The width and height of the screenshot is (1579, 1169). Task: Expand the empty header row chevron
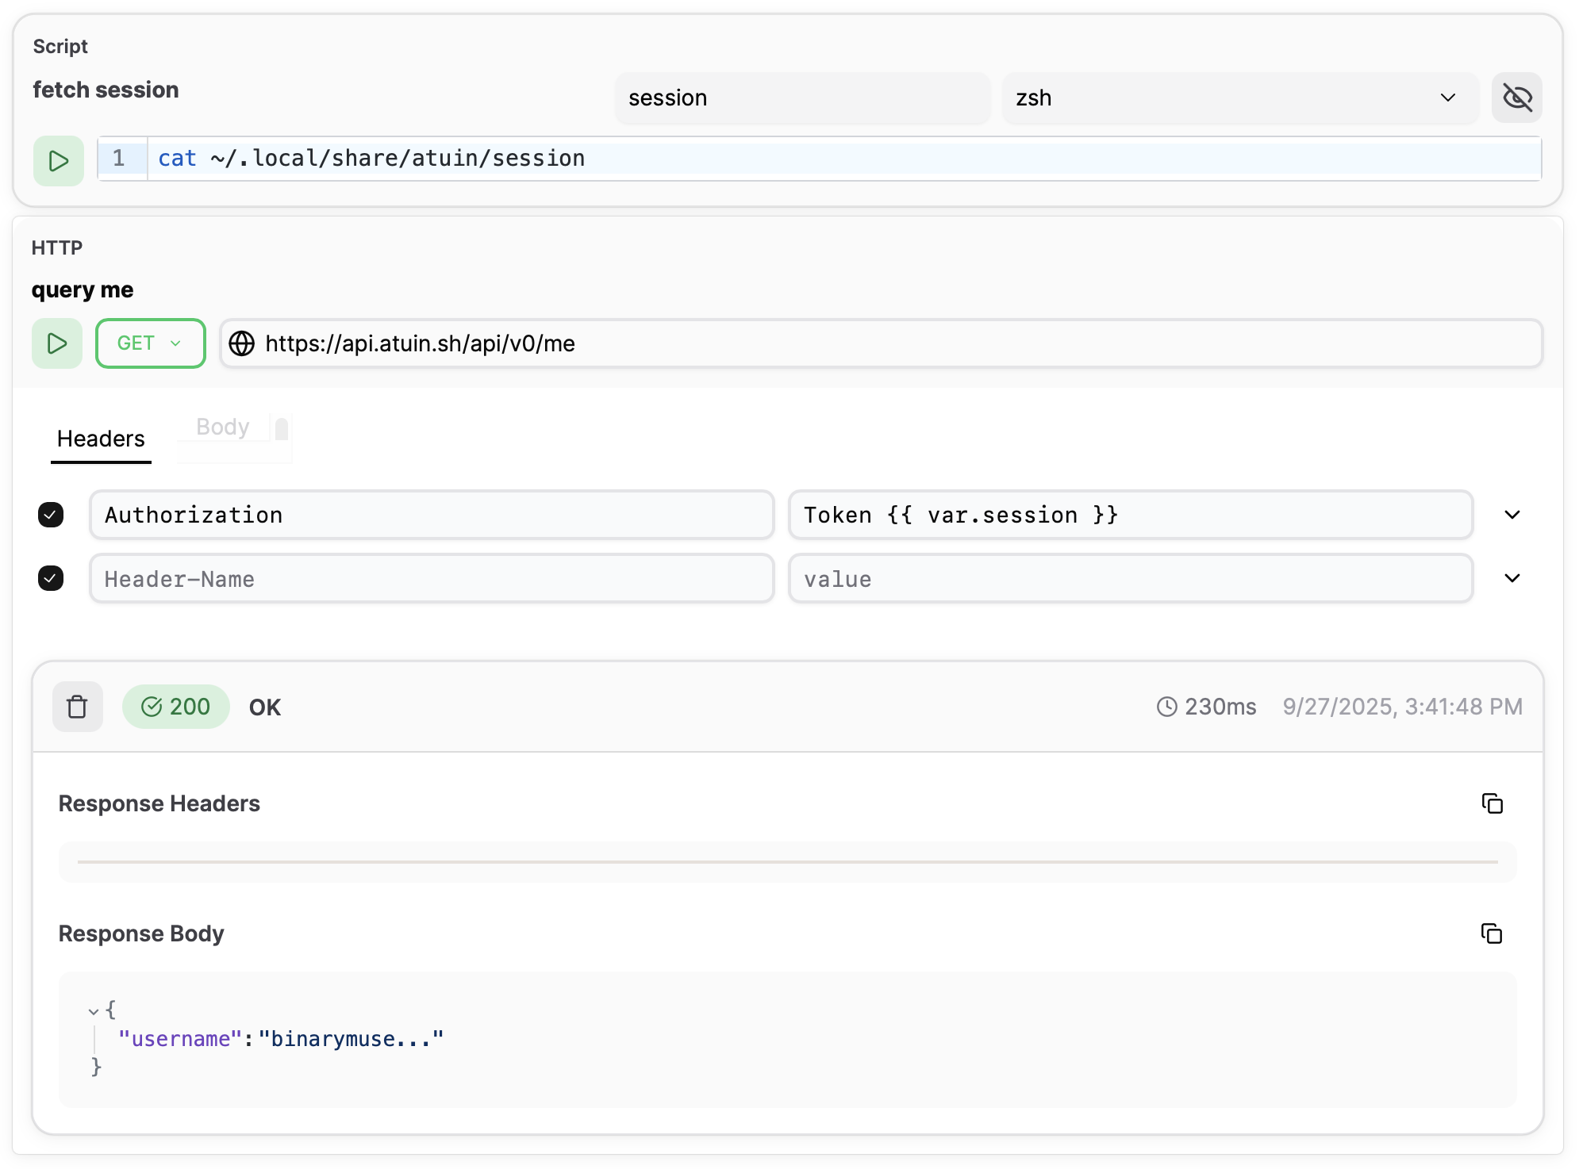click(1512, 578)
